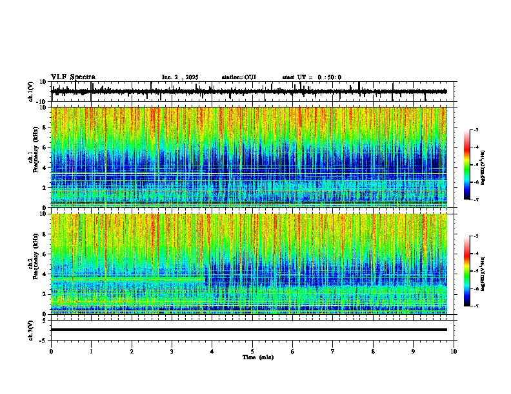Viewport: 511px width, 394px height.
Task: Click the "6" kHz tick on ch.2 frequency axis
Action: tap(45, 254)
